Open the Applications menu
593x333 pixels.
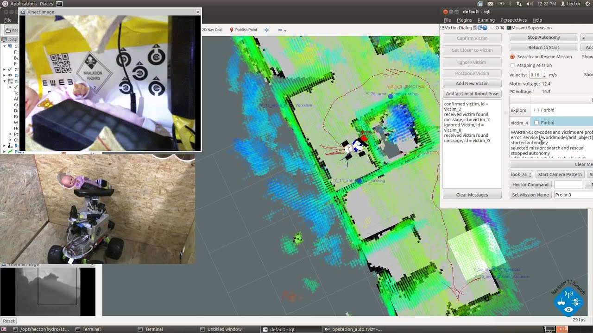[23, 4]
